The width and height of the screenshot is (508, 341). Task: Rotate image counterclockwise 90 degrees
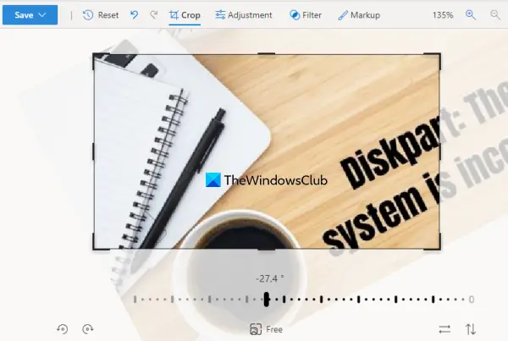[x=62, y=329]
